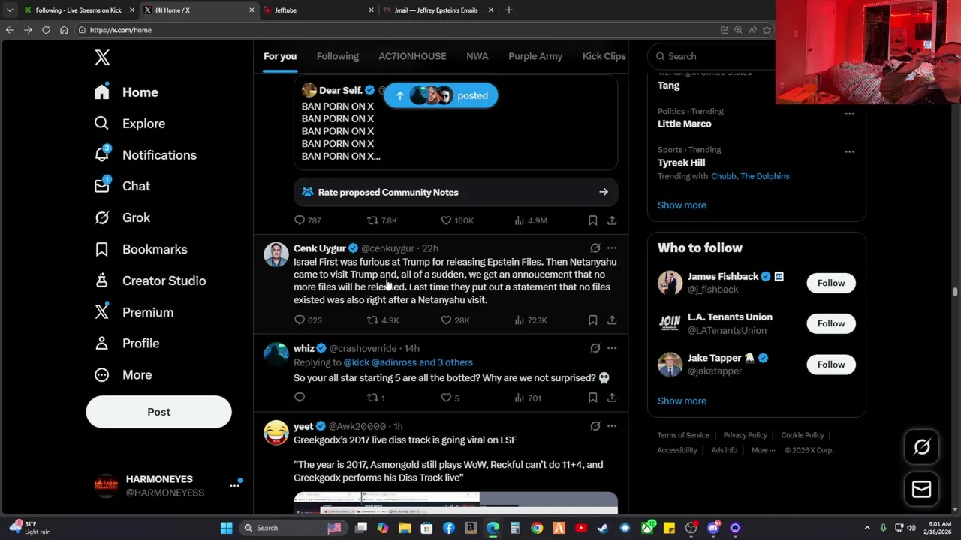
Task: Open options for Little Marco trend
Action: [x=849, y=113]
